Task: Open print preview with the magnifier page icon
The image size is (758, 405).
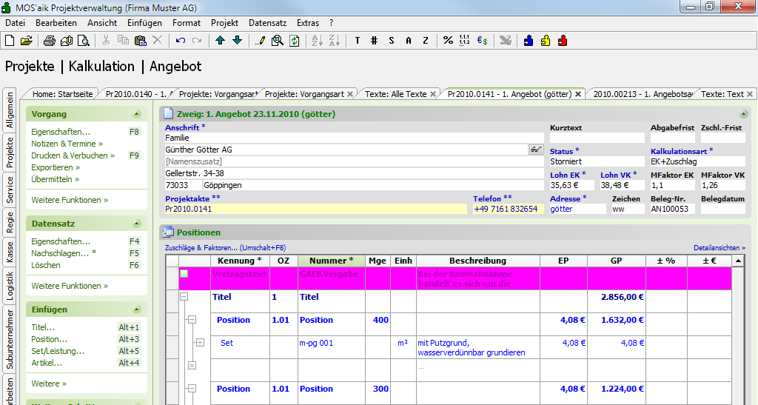Action: [x=84, y=41]
